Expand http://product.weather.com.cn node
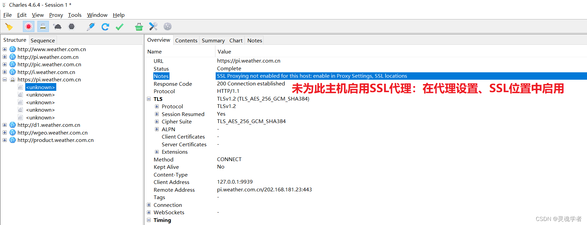This screenshot has height=225, width=587. coord(5,140)
